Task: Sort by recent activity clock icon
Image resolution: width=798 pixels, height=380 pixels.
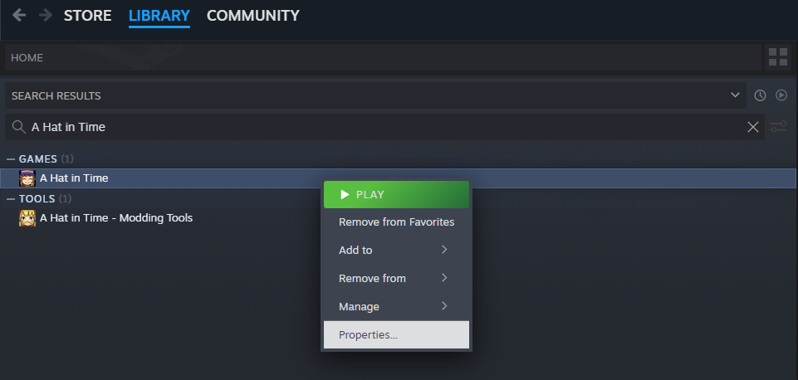Action: [x=760, y=95]
